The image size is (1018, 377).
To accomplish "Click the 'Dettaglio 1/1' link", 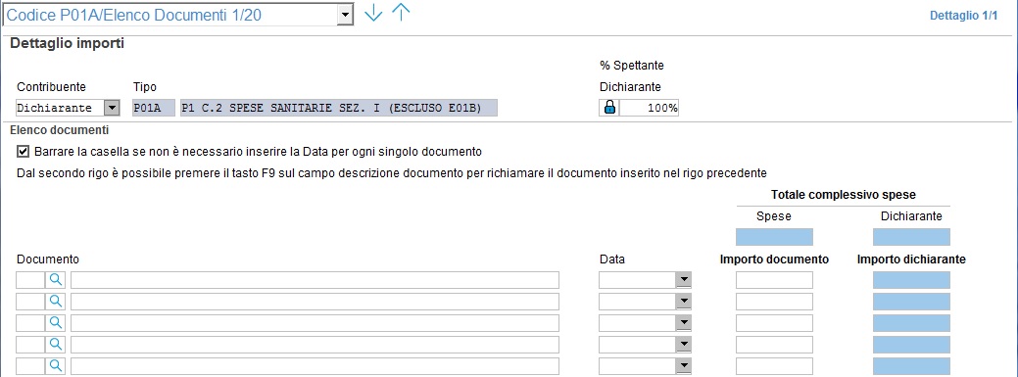I will click(963, 15).
